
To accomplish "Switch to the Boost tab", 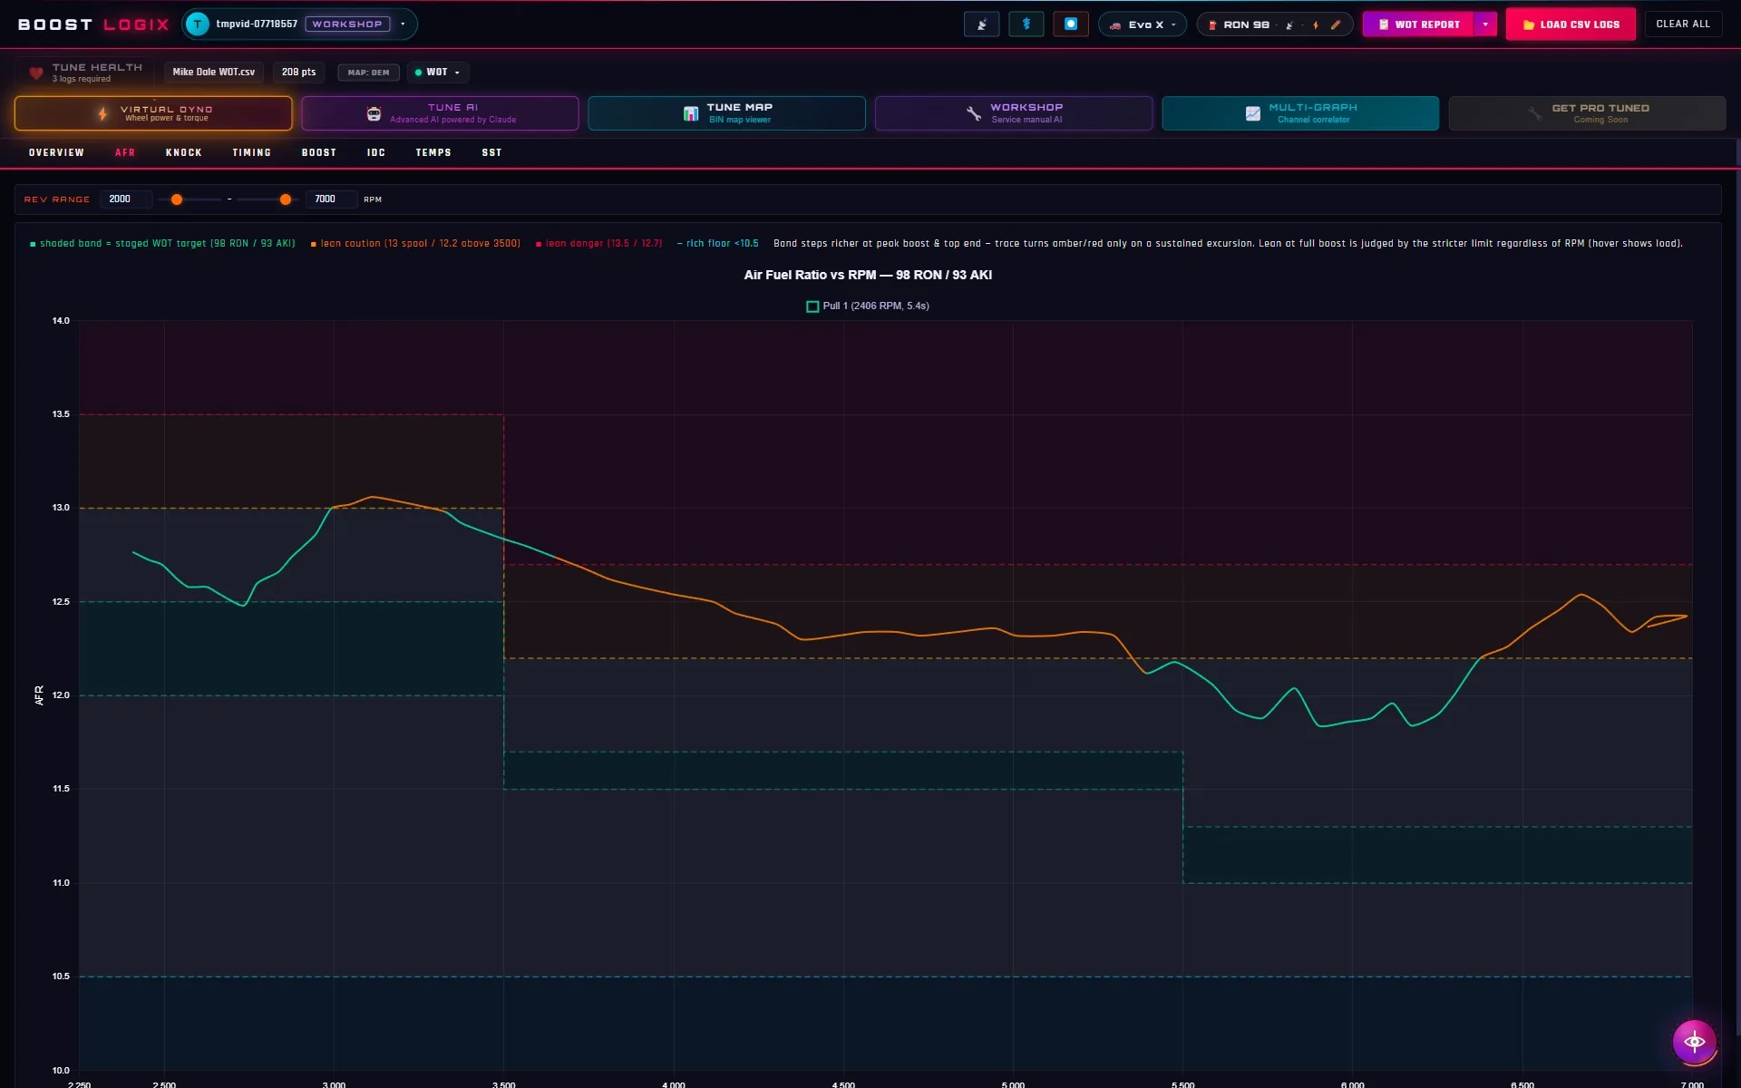I will 319,152.
